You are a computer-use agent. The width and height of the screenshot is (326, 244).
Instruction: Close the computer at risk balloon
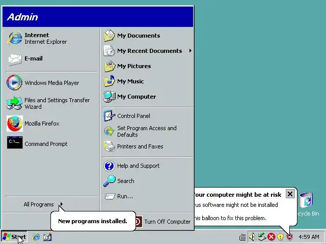click(x=290, y=194)
